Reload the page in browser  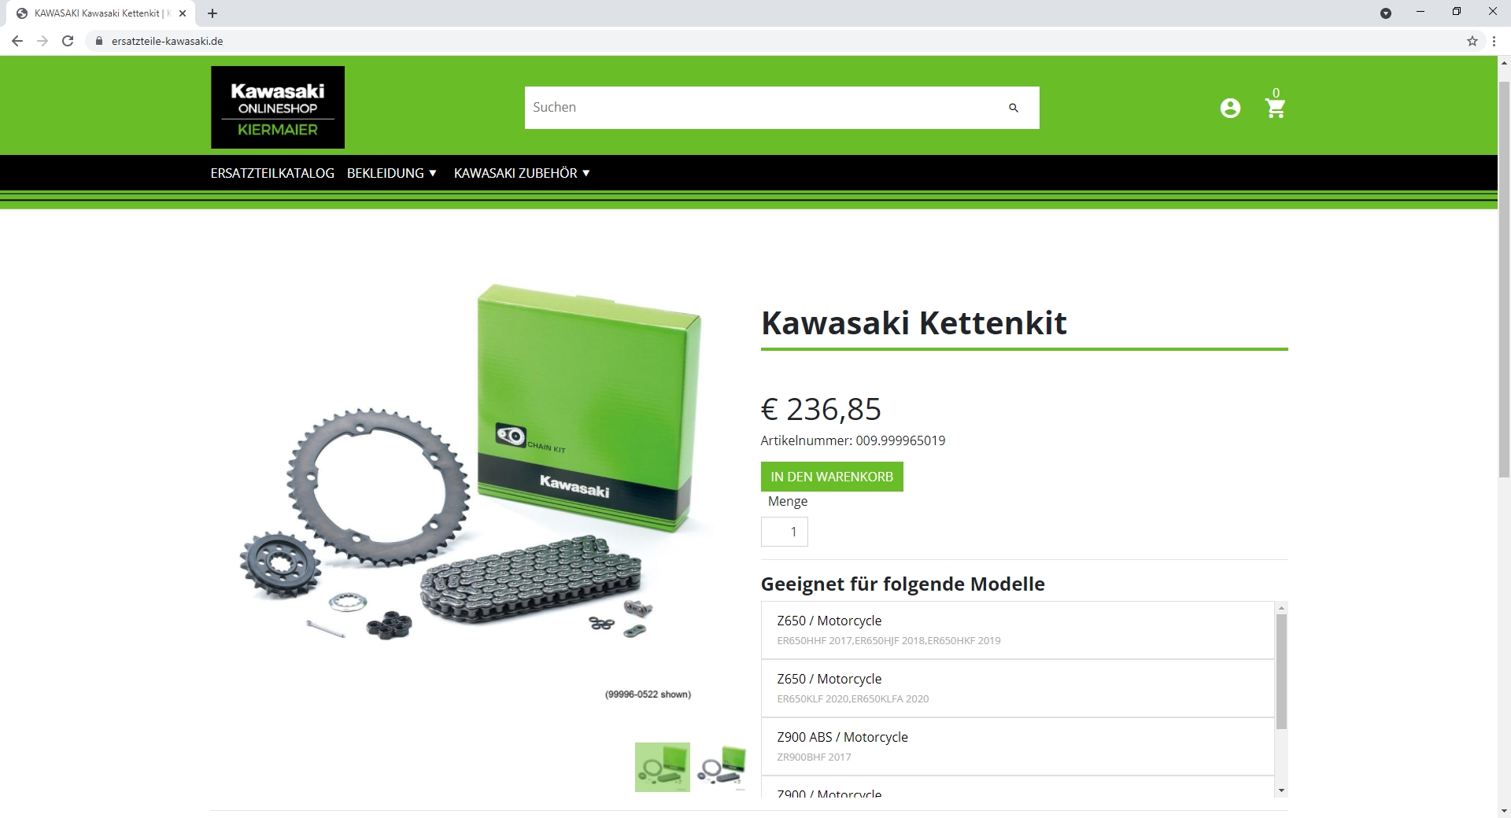[x=68, y=41]
